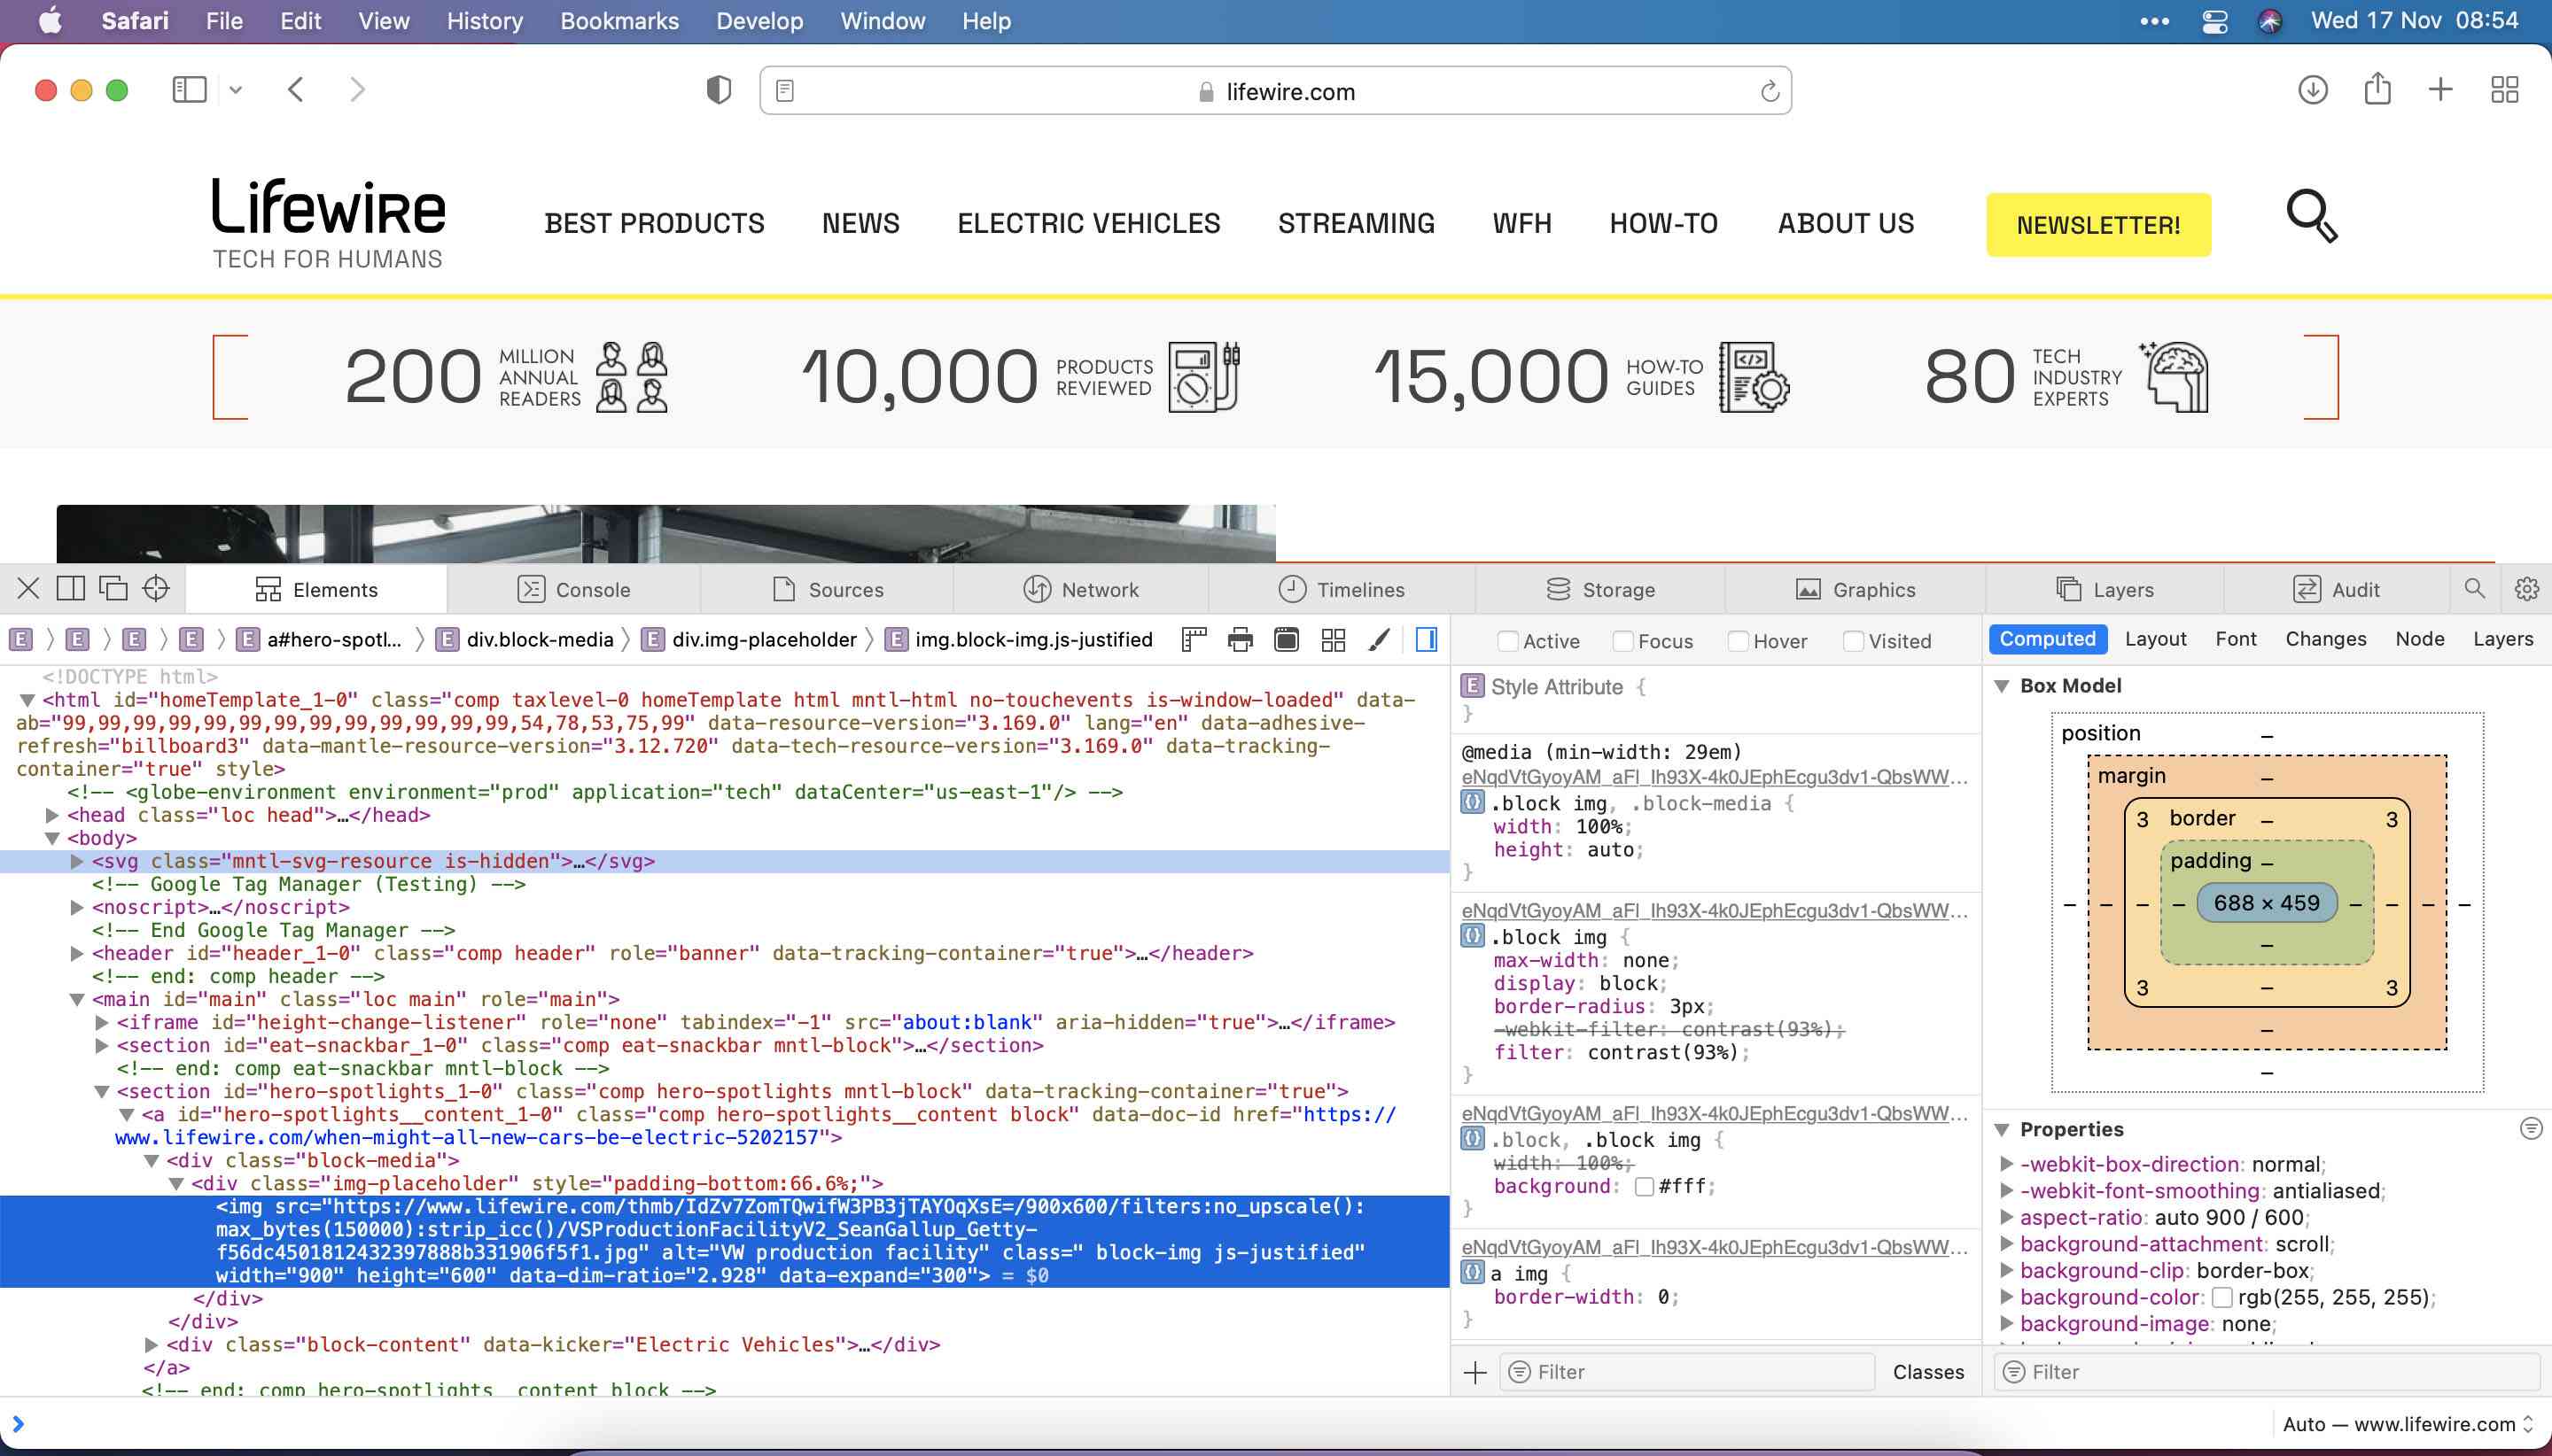Click the lifewire.com address bar

pyautogui.click(x=1274, y=91)
